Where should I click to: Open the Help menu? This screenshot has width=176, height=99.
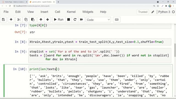(x=103, y=12)
